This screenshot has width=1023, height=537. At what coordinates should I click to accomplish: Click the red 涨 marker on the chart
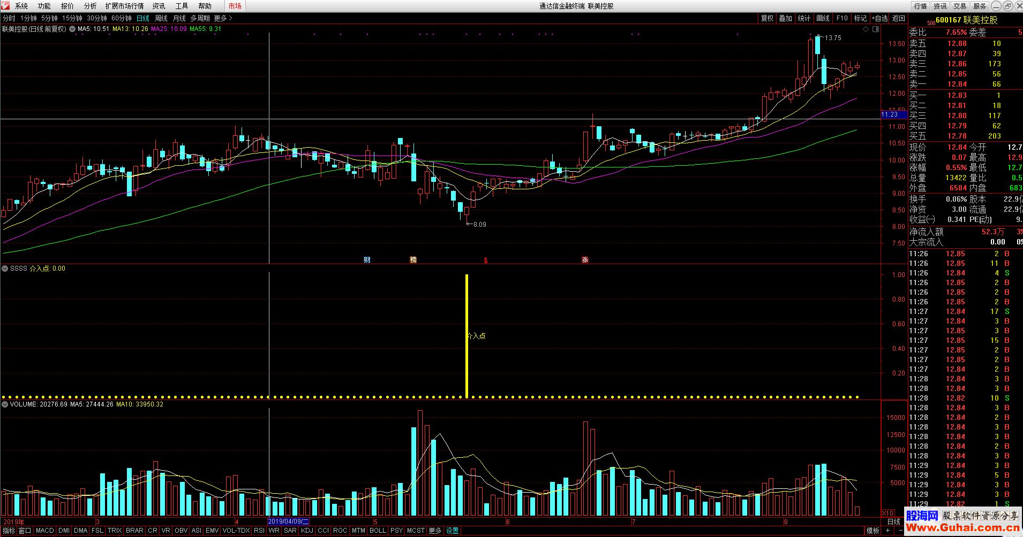click(585, 260)
